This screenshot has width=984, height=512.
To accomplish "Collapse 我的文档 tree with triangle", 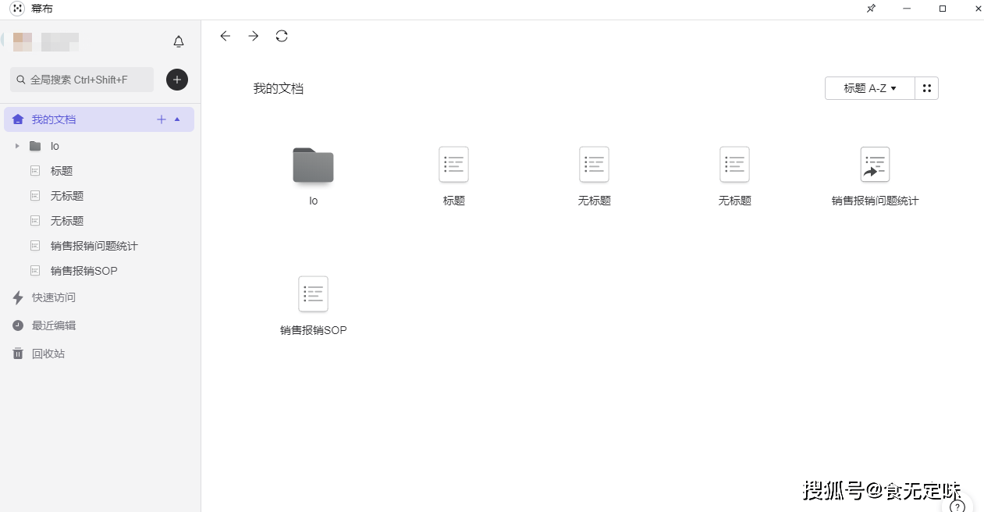I will (177, 119).
